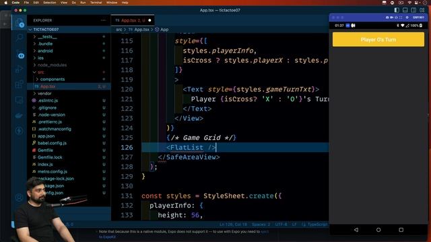Click the macOS Wi-Fi menu bar icon

point(409,3)
